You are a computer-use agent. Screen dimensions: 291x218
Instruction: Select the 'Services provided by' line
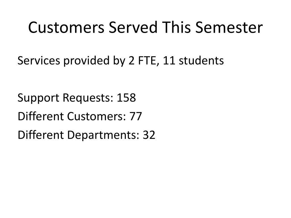click(x=120, y=61)
